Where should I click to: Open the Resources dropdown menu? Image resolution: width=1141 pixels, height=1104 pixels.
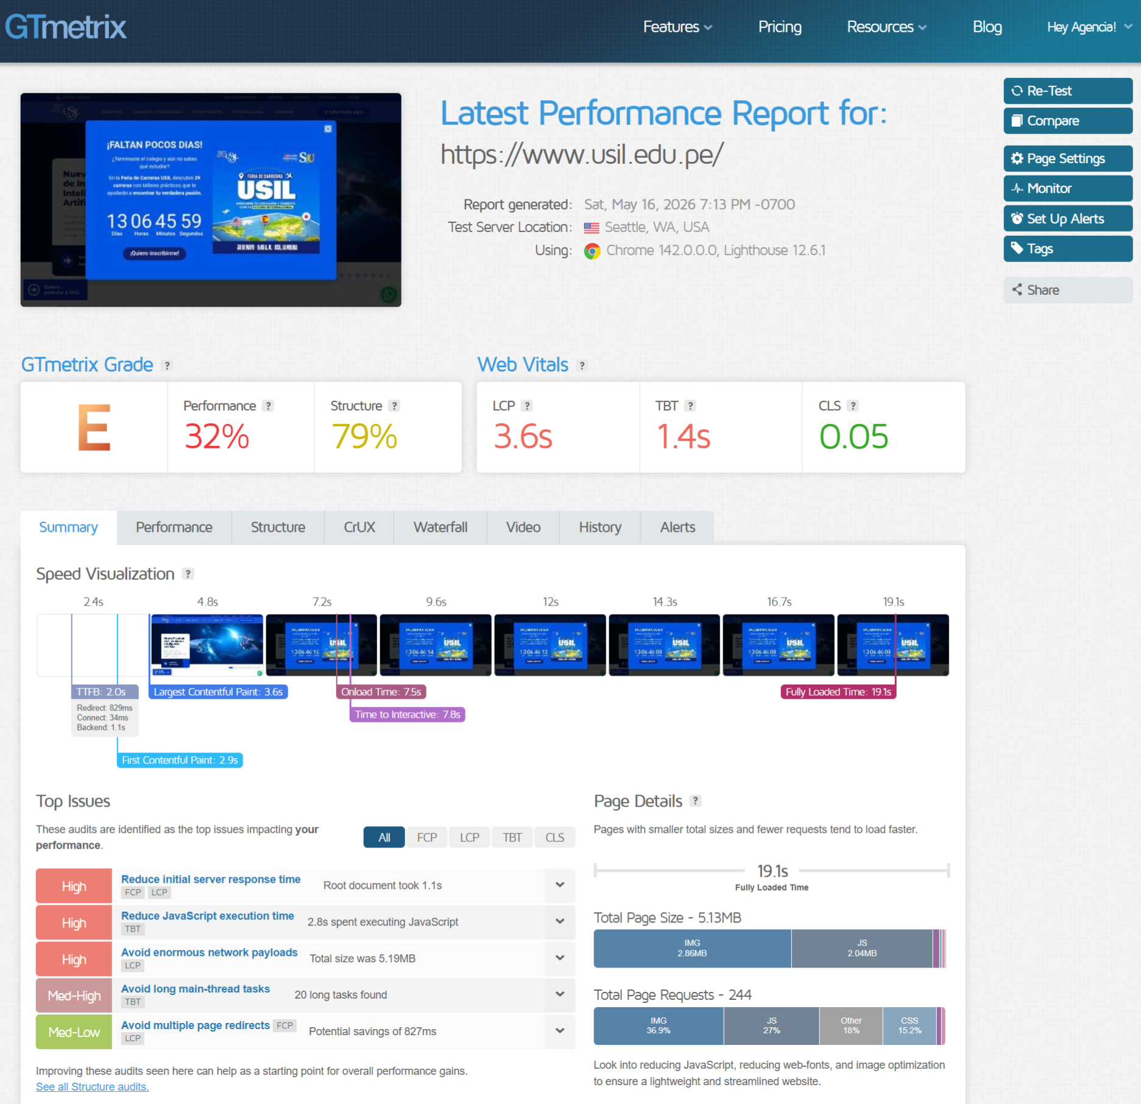[886, 27]
